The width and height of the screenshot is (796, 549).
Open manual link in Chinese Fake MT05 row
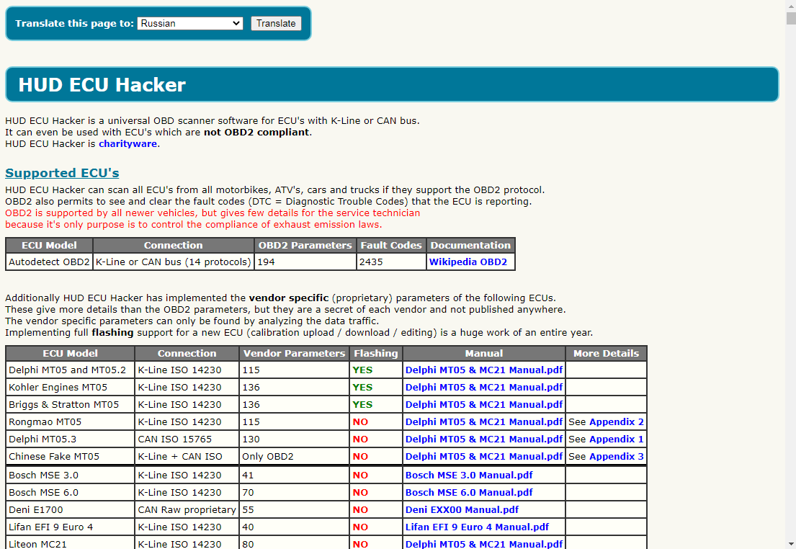484,457
